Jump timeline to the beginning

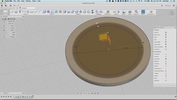[2, 97]
